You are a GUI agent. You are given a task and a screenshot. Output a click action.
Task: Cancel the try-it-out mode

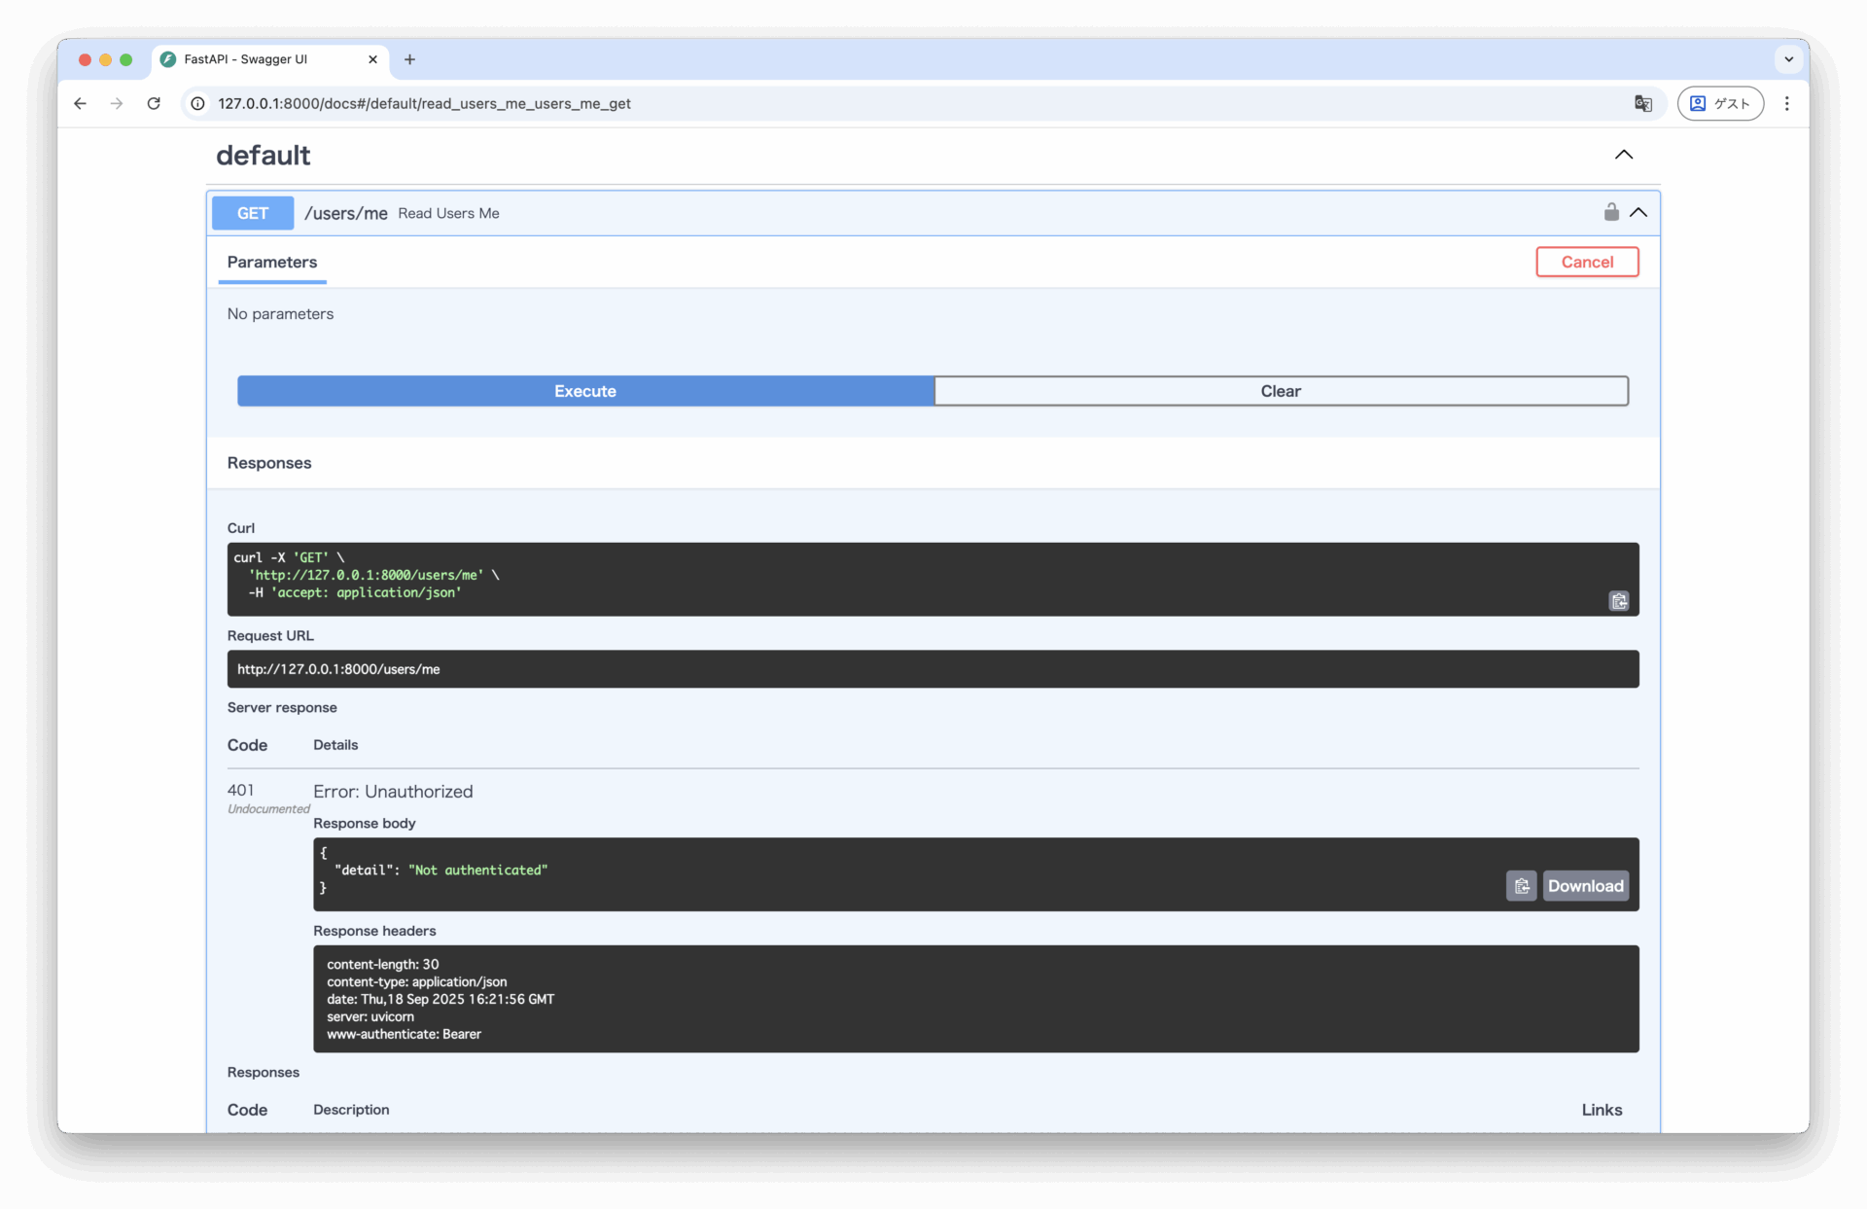pyautogui.click(x=1586, y=262)
